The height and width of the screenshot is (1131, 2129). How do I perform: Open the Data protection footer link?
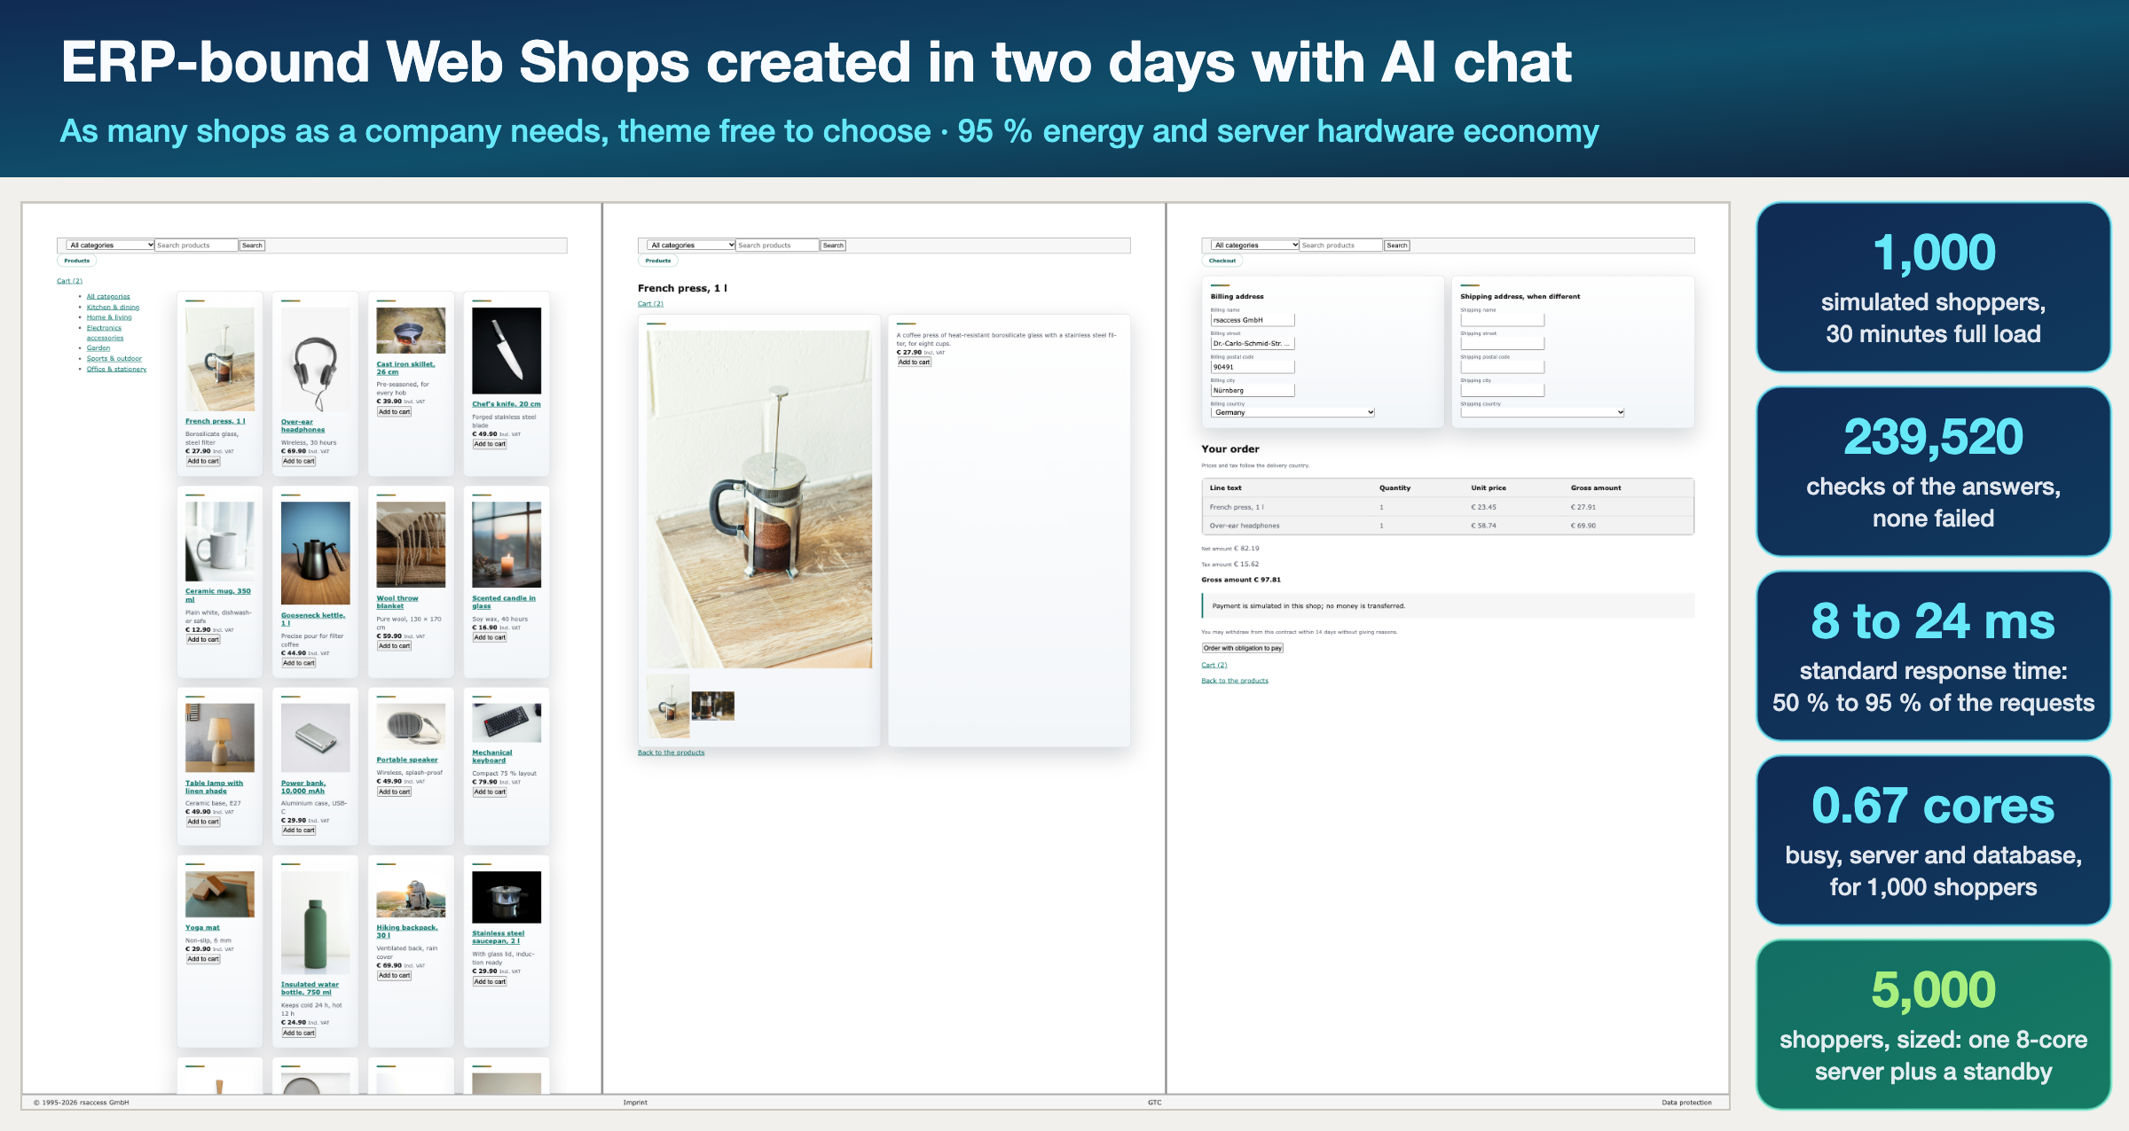click(1686, 1103)
